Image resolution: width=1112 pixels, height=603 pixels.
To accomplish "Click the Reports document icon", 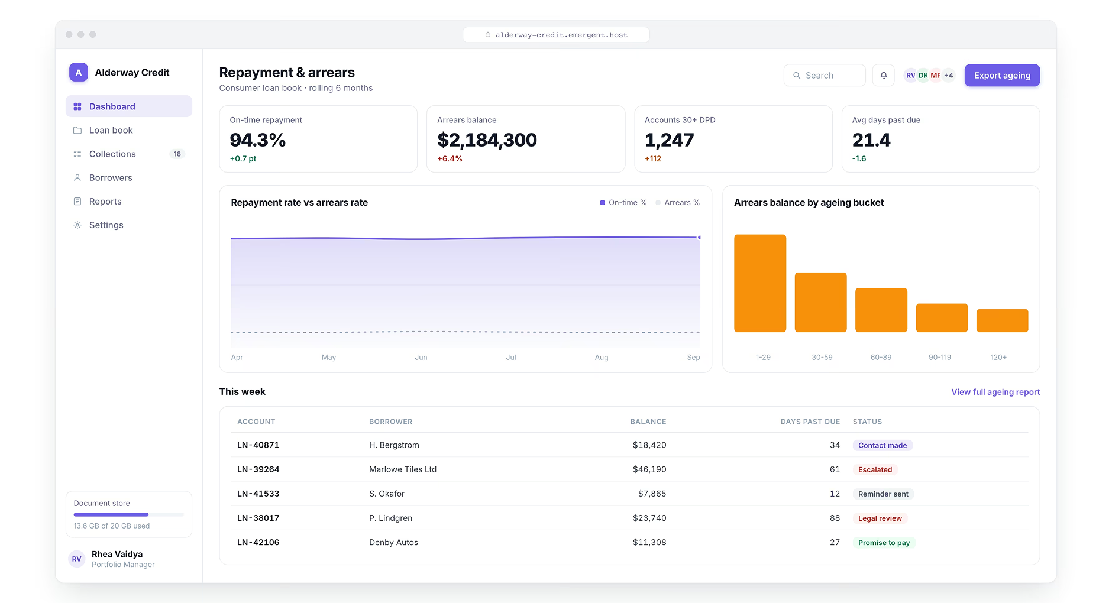I will point(77,201).
